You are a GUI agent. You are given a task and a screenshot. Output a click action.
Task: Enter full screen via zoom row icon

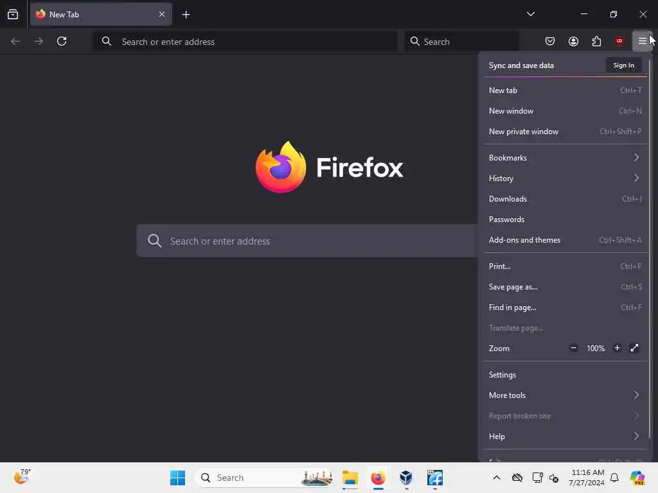634,348
